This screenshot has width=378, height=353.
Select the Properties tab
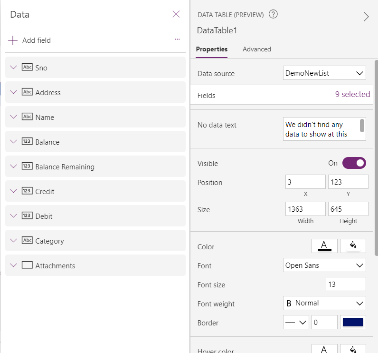[x=211, y=49]
